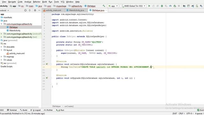Image resolution: width=204 pixels, height=115 pixels.
Task: Select DbHelper class in project tree
Action: point(13,27)
